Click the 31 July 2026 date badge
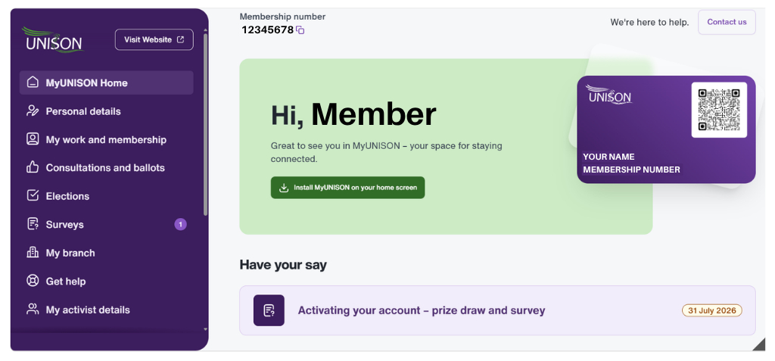 click(x=711, y=310)
